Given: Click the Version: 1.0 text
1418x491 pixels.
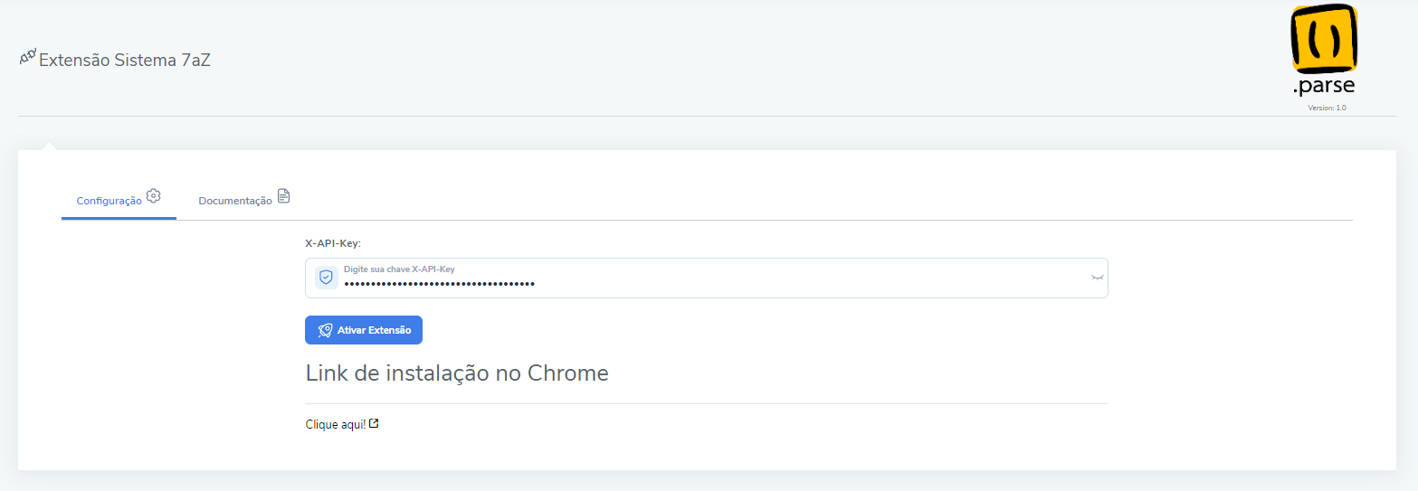Looking at the screenshot, I should point(1327,108).
